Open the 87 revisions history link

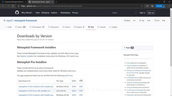point(49,40)
